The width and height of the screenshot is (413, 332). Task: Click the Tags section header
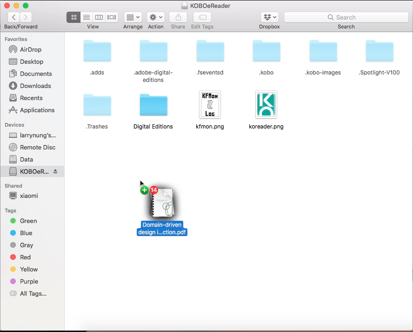[x=11, y=210]
